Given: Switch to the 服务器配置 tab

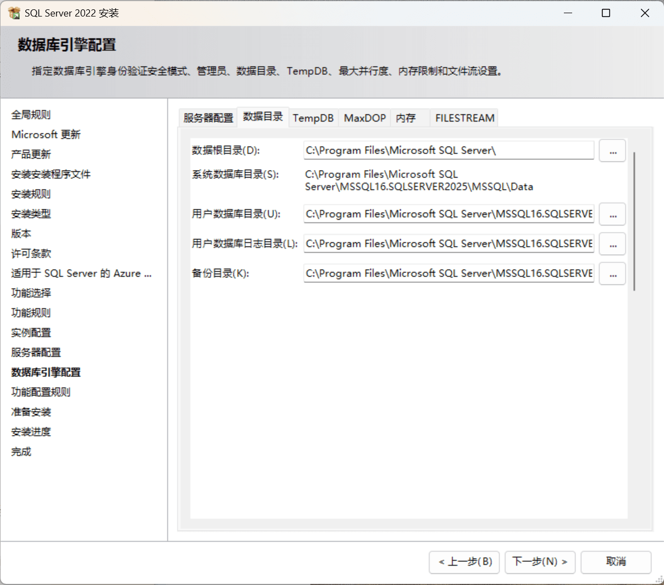Looking at the screenshot, I should [208, 118].
